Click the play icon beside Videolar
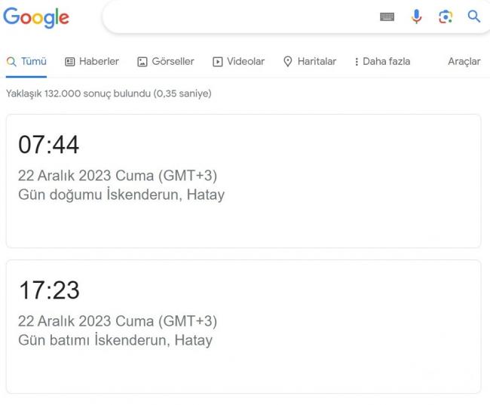490x405 pixels. coord(218,62)
